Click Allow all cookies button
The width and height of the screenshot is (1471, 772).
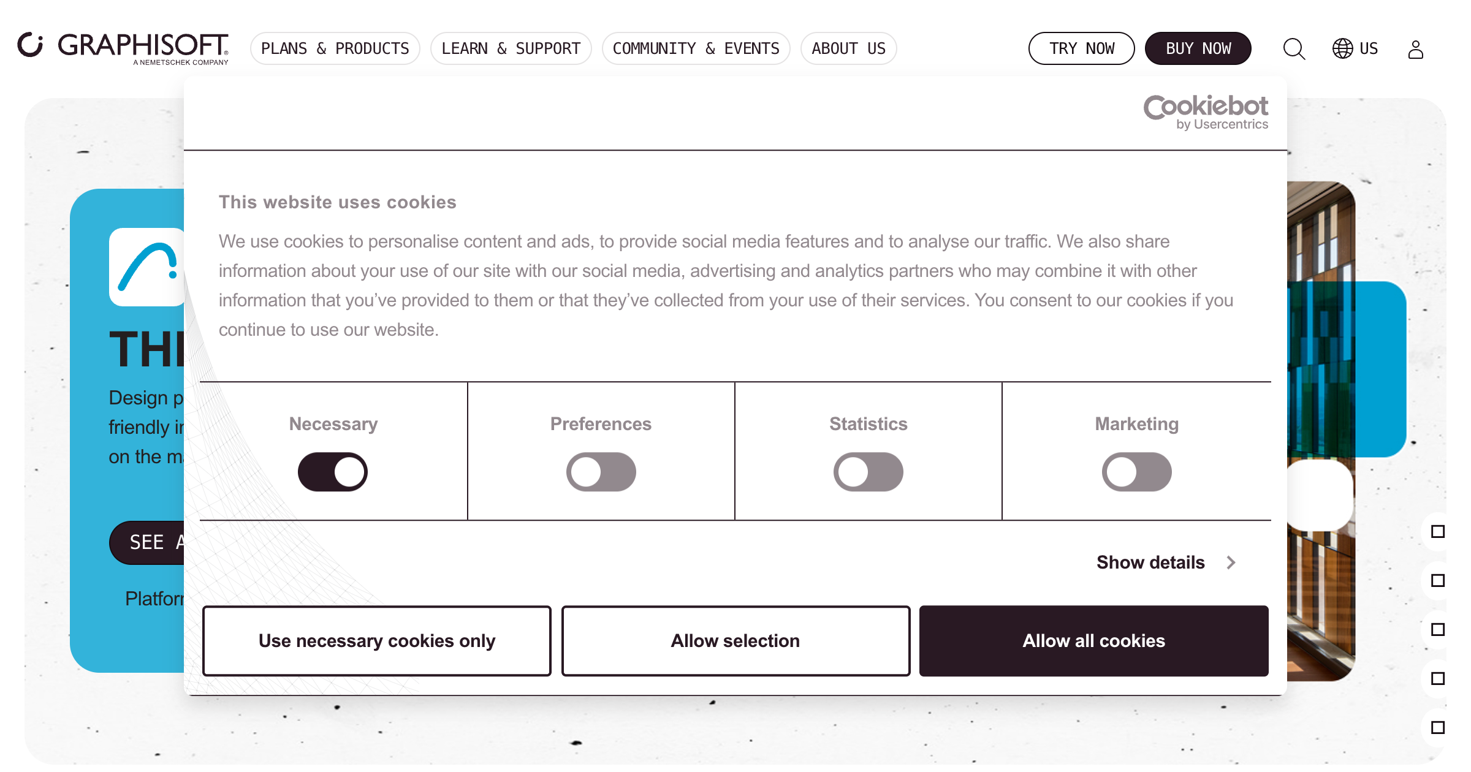[1094, 641]
